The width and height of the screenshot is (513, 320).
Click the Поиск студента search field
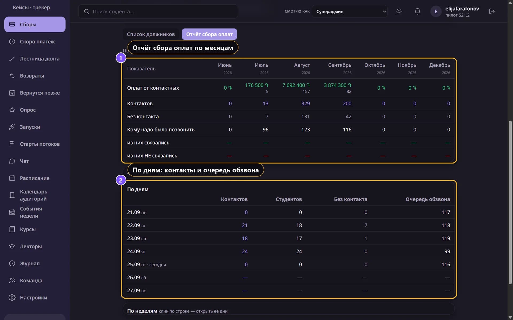158,11
